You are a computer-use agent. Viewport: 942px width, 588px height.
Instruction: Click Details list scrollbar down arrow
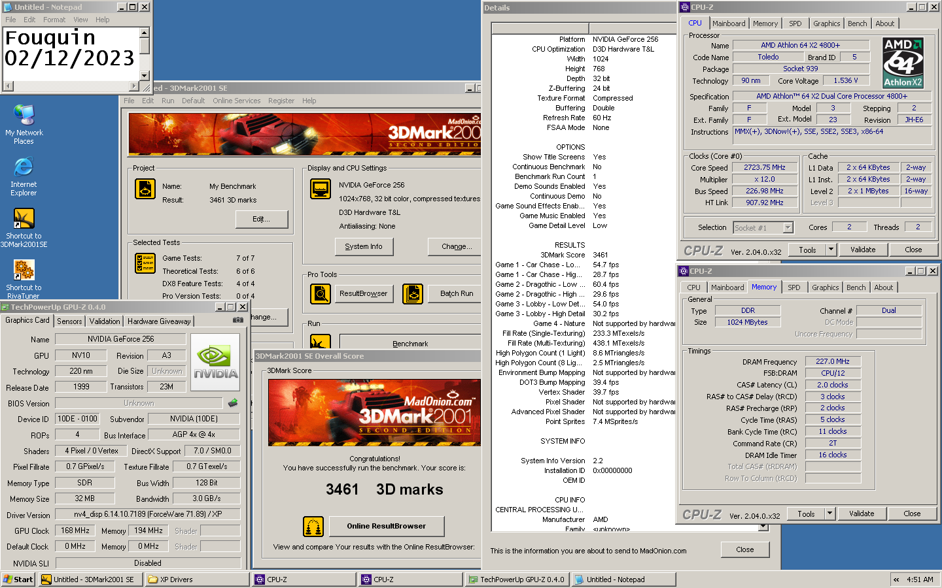click(x=763, y=527)
